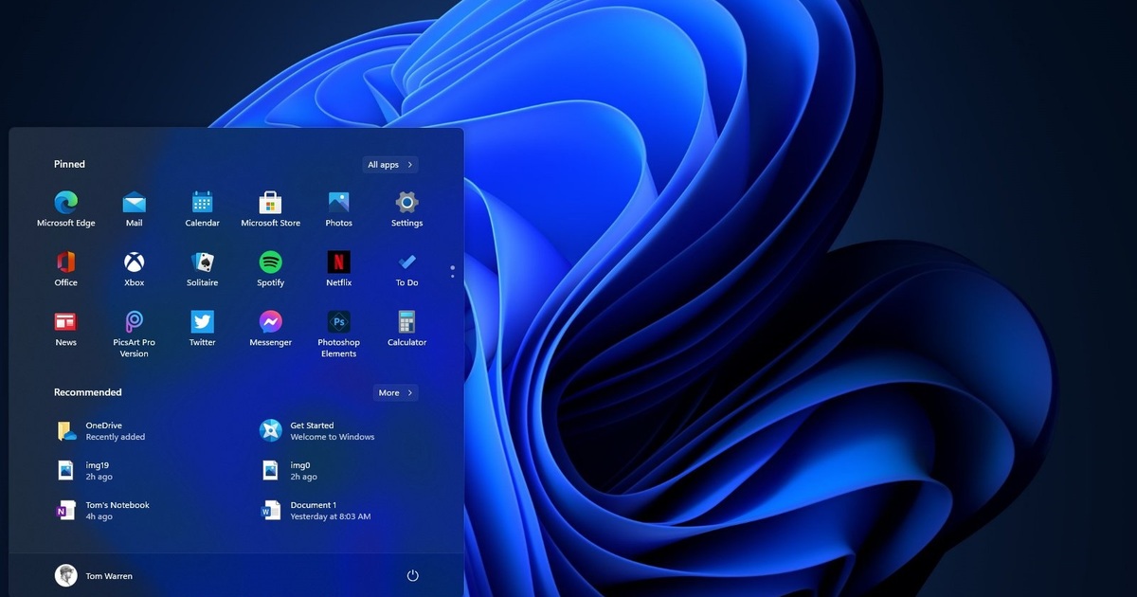Start Solitaire game
Screen dimensions: 1137x597
click(203, 269)
